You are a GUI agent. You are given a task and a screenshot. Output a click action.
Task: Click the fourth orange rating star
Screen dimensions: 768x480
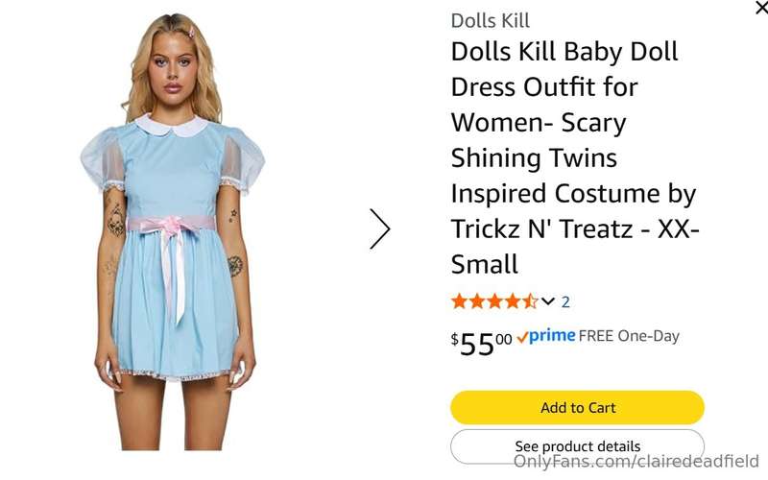pos(513,301)
